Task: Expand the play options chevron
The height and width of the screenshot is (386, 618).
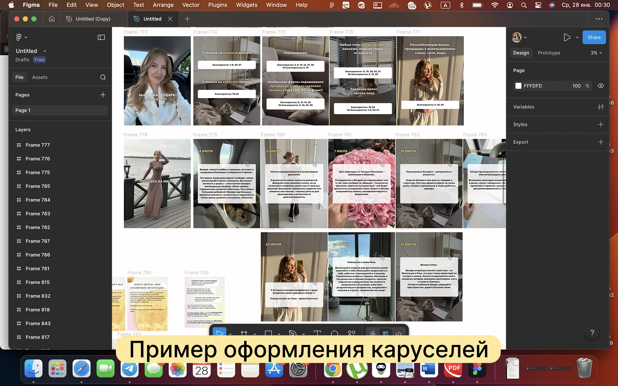Action: tap(577, 37)
